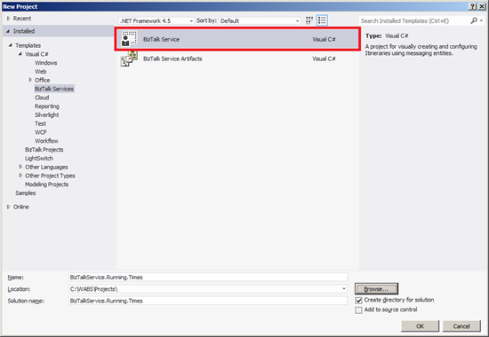Click BizTalk Service template name text
489x337 pixels.
pos(161,39)
